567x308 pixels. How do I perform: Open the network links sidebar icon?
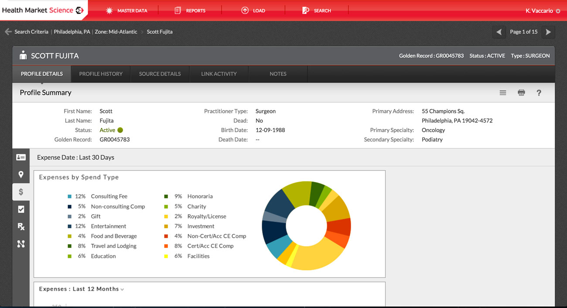(20, 244)
